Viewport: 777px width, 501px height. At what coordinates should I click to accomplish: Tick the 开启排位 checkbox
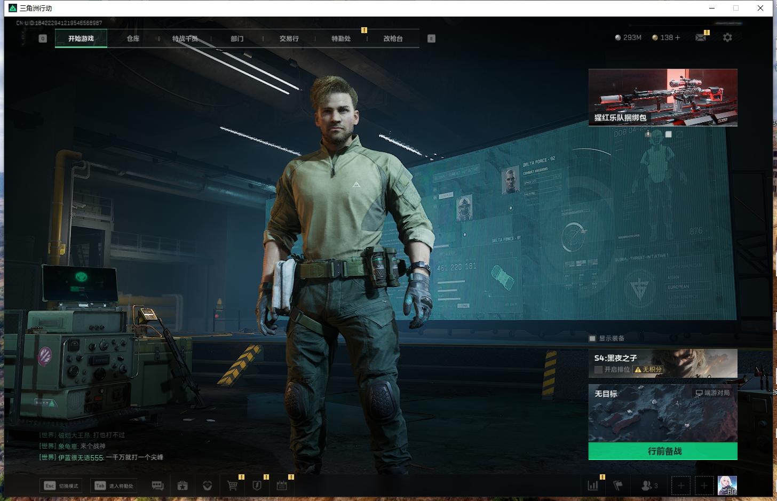tap(598, 369)
